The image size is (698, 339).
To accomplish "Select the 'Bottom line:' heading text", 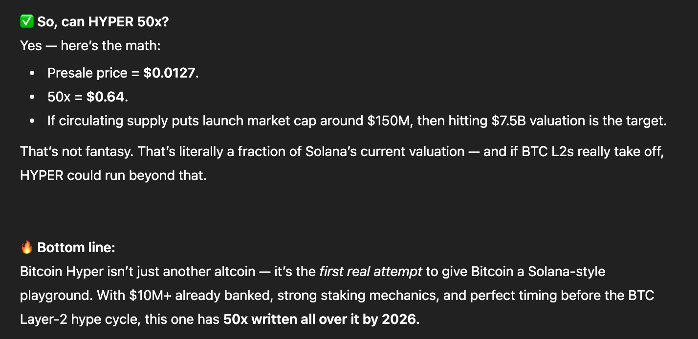I will click(76, 248).
